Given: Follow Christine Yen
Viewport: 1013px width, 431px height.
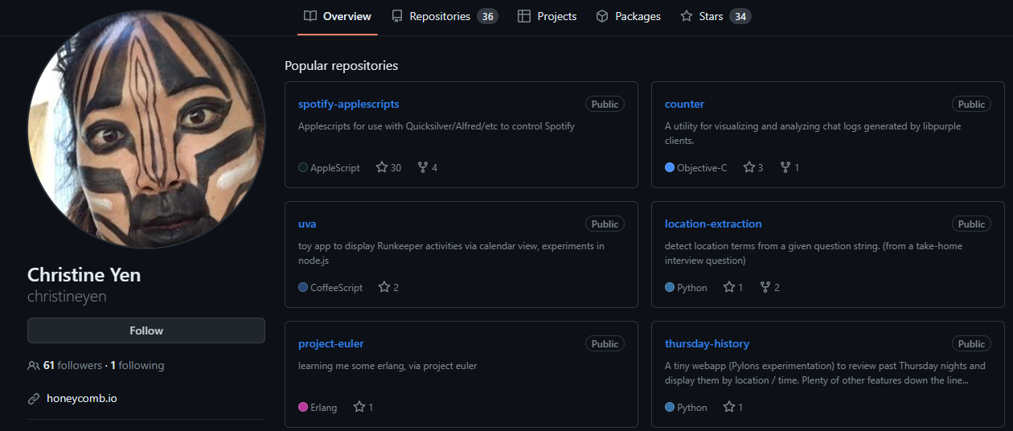Looking at the screenshot, I should (x=146, y=330).
